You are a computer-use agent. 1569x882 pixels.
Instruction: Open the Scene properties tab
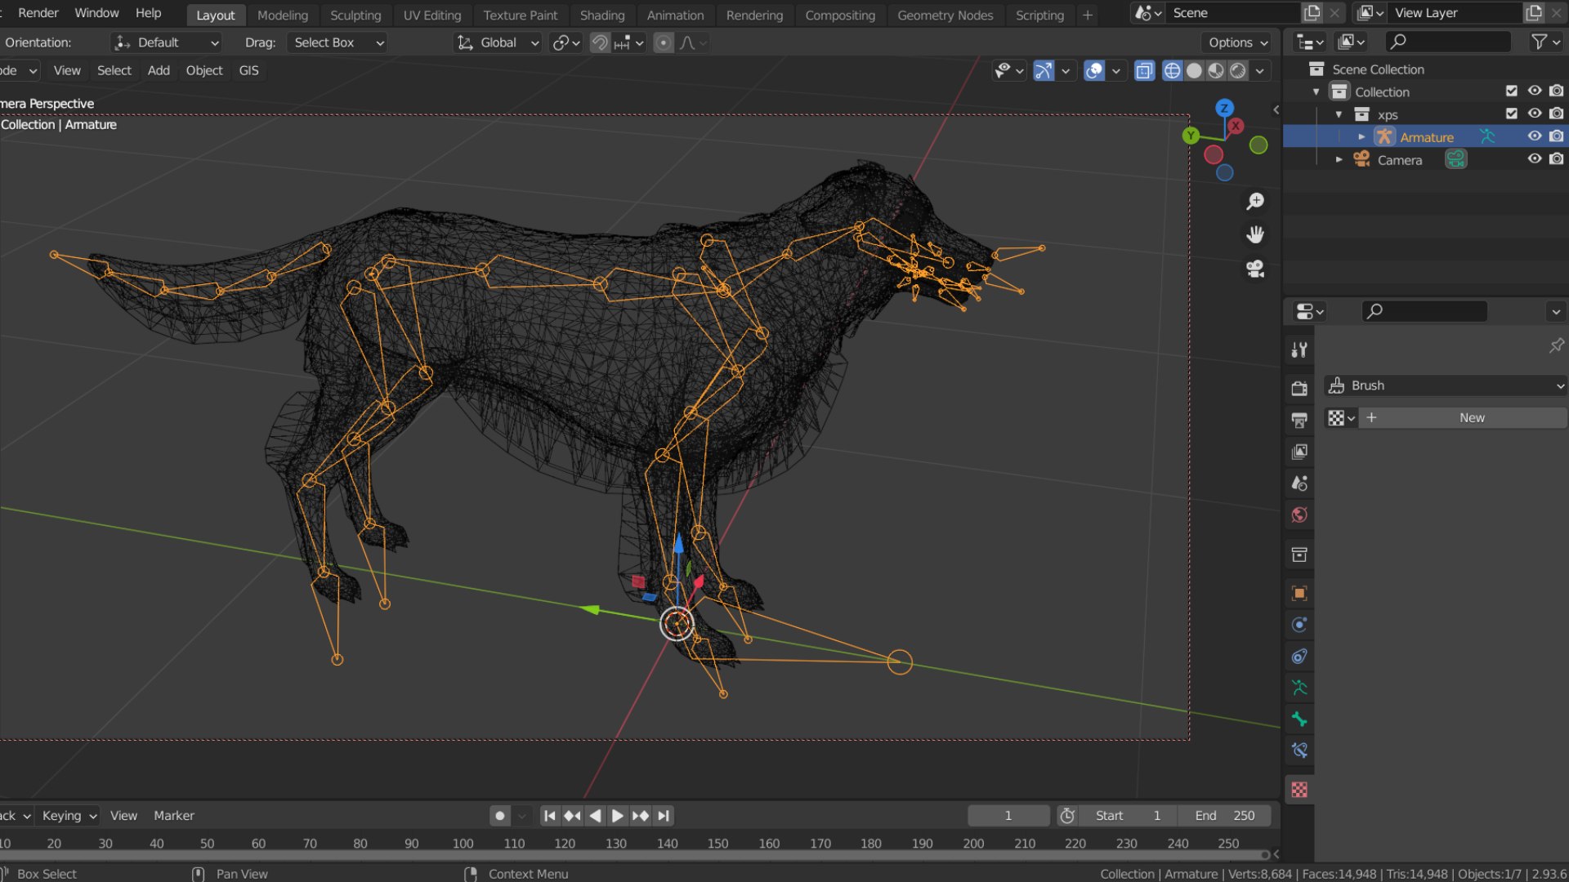[x=1299, y=483]
